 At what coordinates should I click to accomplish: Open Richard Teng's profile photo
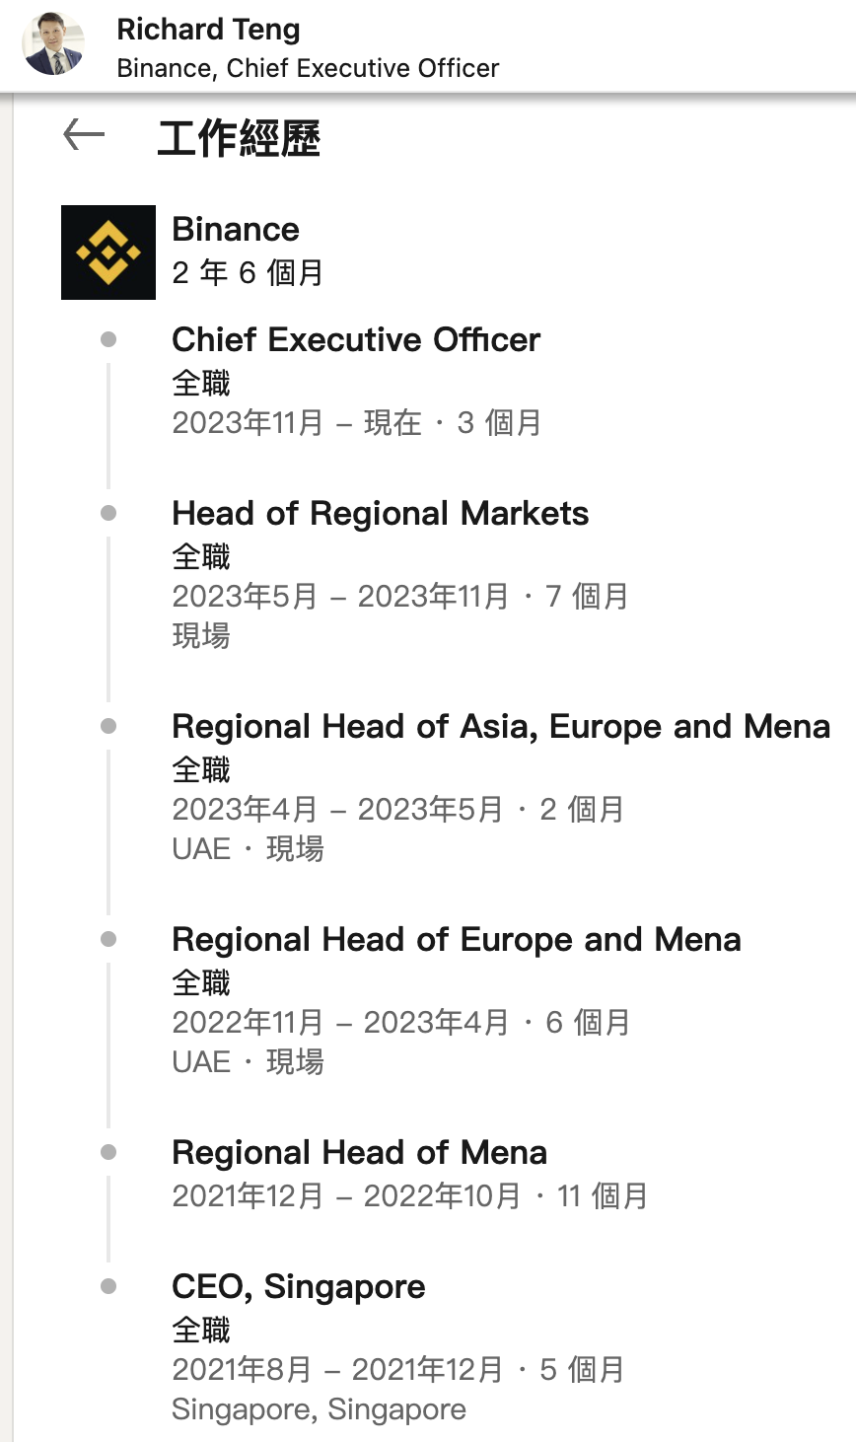54,45
